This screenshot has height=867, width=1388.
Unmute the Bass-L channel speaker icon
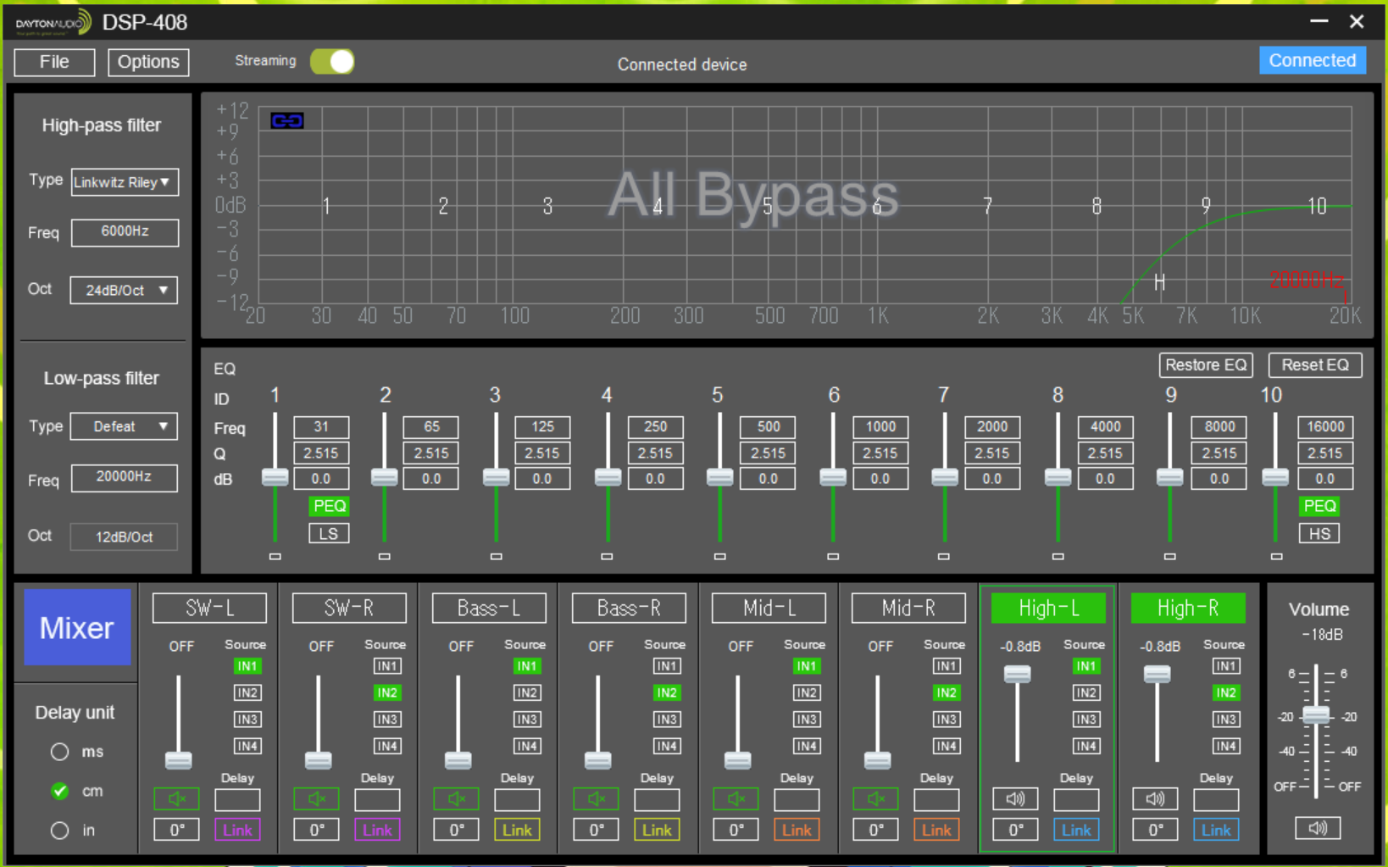456,798
